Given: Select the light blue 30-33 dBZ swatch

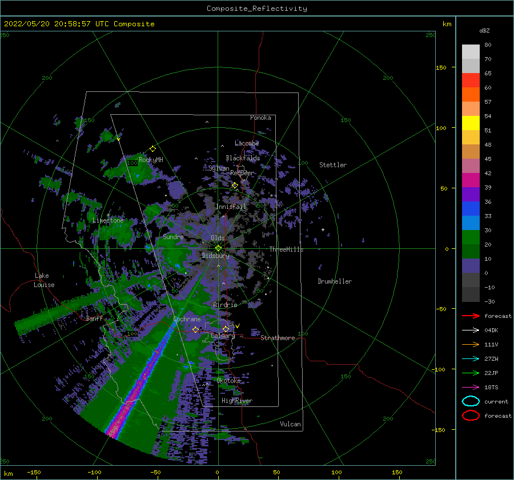Looking at the screenshot, I should tap(471, 223).
